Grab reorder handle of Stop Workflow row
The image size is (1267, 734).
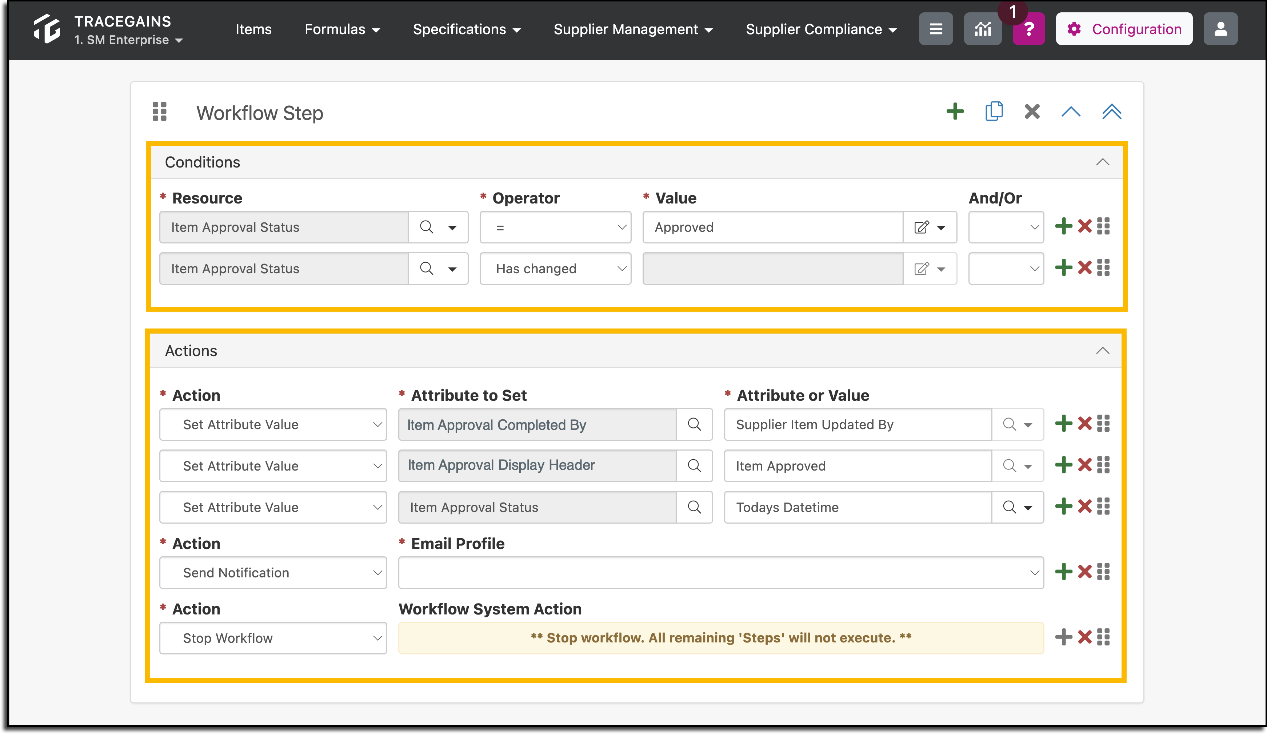[x=1103, y=637]
